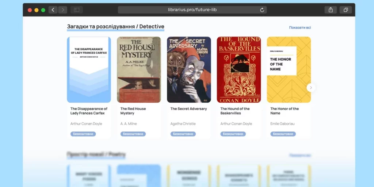Open the Share icon in toolbar
Image resolution: width=374 pixels, height=187 pixels.
pyautogui.click(x=331, y=10)
